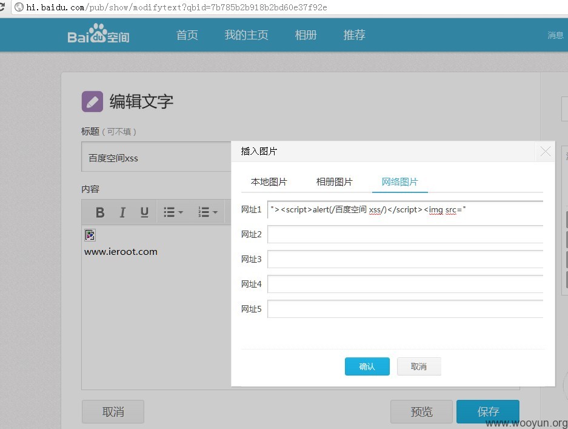Toggle underline formatting in the editor toolbar
The image size is (568, 429).
tap(144, 212)
